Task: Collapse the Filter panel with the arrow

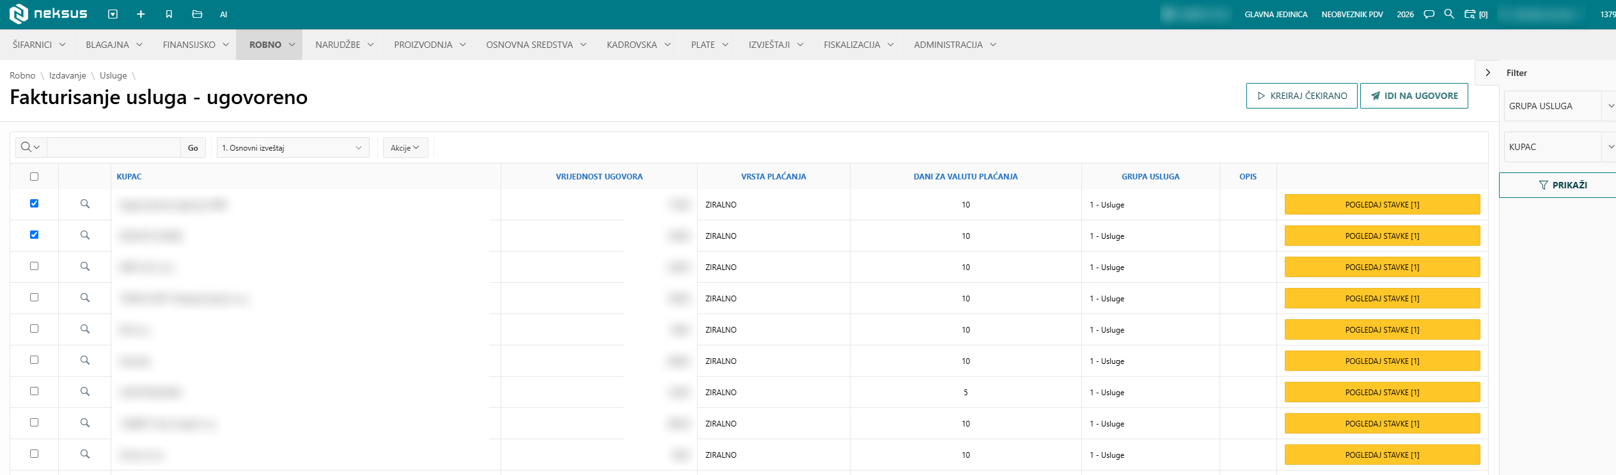Action: pyautogui.click(x=1487, y=73)
